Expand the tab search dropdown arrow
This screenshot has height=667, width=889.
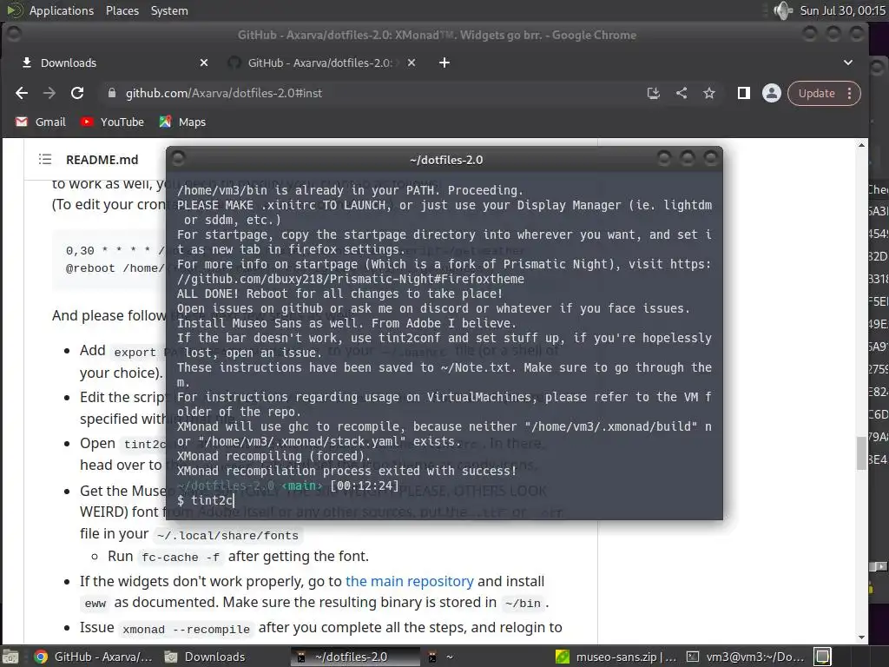coord(848,63)
